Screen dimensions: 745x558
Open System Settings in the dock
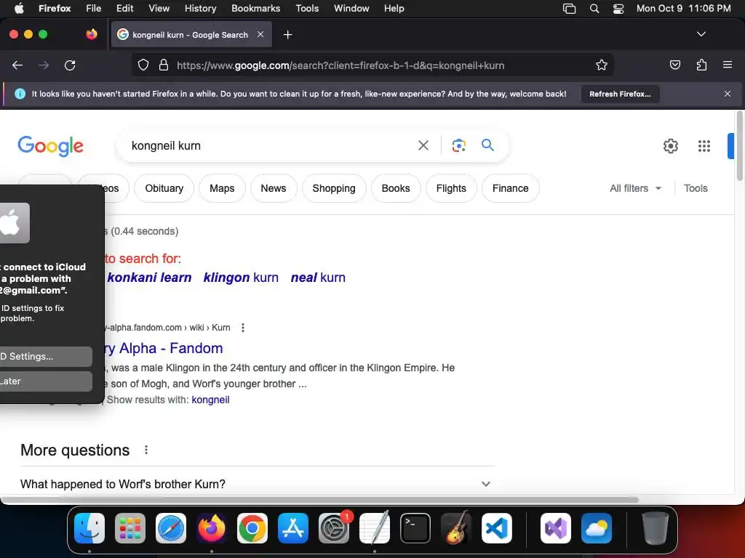333,528
